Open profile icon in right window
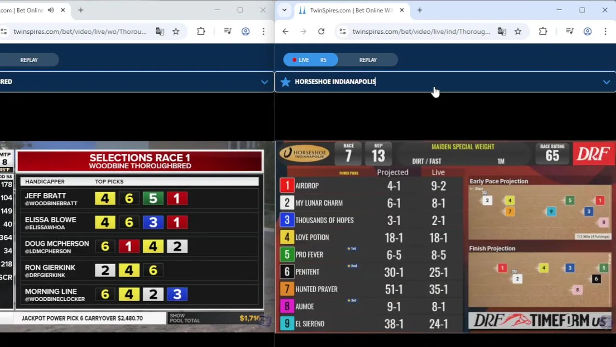 [x=588, y=31]
